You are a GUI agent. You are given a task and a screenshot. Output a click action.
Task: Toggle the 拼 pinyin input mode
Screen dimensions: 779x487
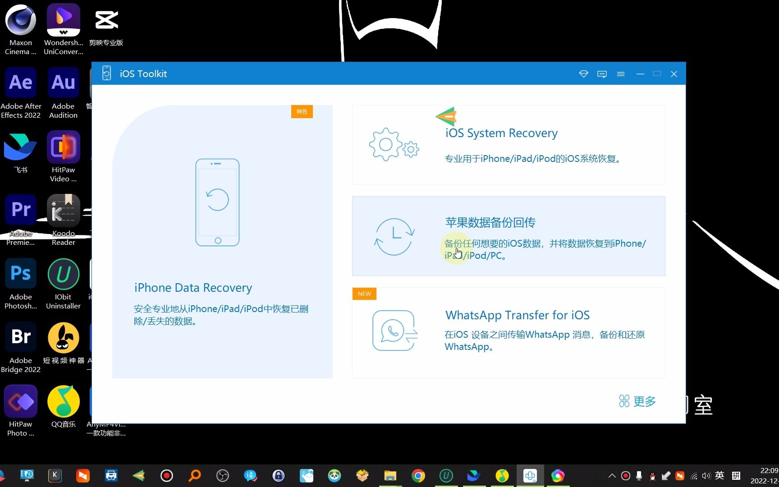coord(736,475)
